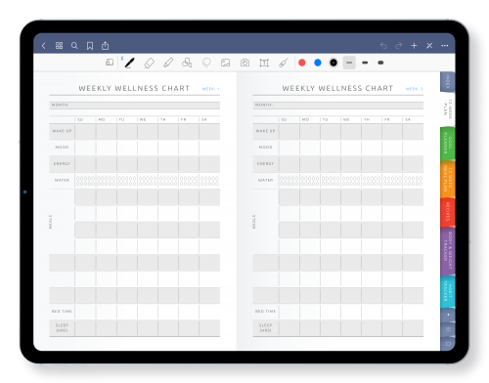This screenshot has width=489, height=383.
Task: Open the teal Habit Tracker tab
Action: [447, 291]
